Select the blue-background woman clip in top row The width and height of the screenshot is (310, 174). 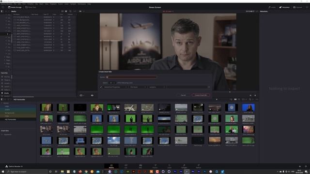click(x=248, y=108)
